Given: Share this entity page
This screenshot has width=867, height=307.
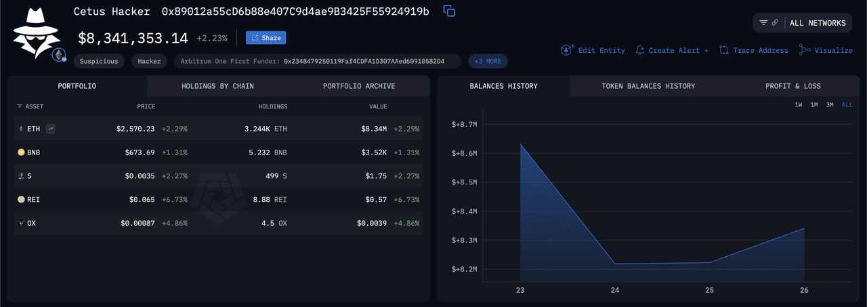Looking at the screenshot, I should (266, 38).
